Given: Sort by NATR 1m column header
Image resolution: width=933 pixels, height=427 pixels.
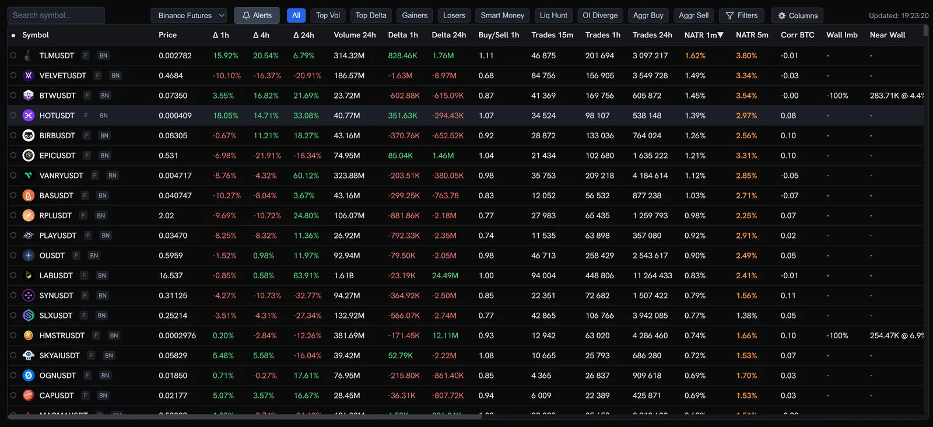Looking at the screenshot, I should 704,35.
